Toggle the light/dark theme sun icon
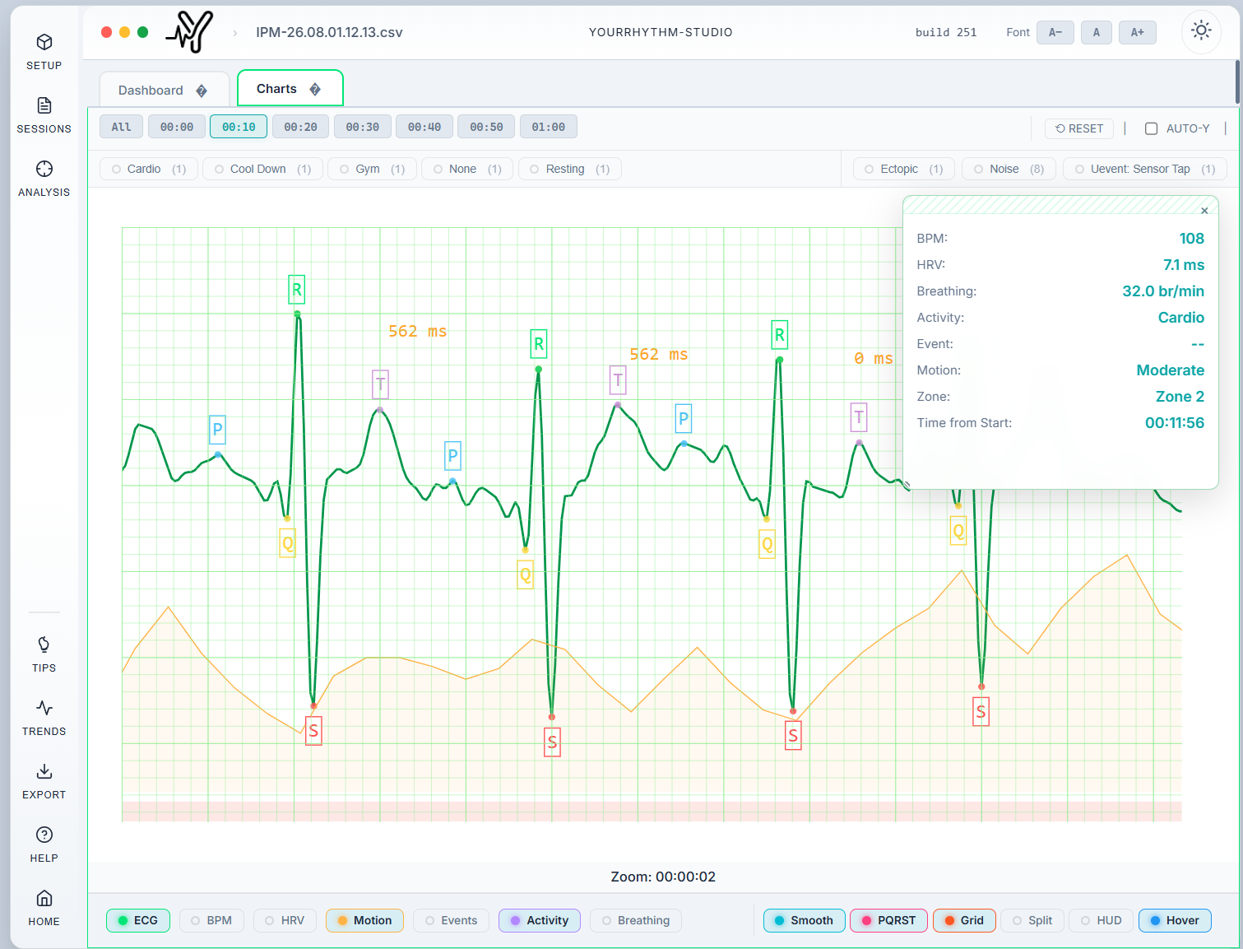This screenshot has width=1243, height=949. point(1201,31)
